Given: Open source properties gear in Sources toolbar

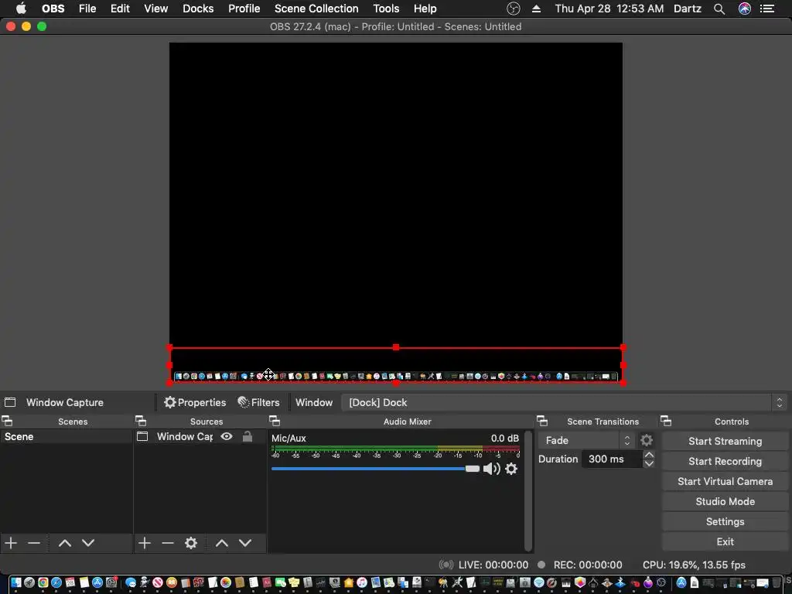Looking at the screenshot, I should pyautogui.click(x=191, y=543).
